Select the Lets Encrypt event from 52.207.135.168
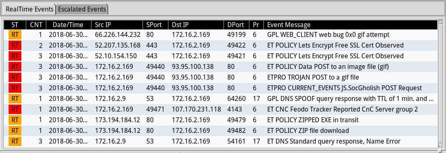The width and height of the screenshot is (446, 153). (x=220, y=45)
